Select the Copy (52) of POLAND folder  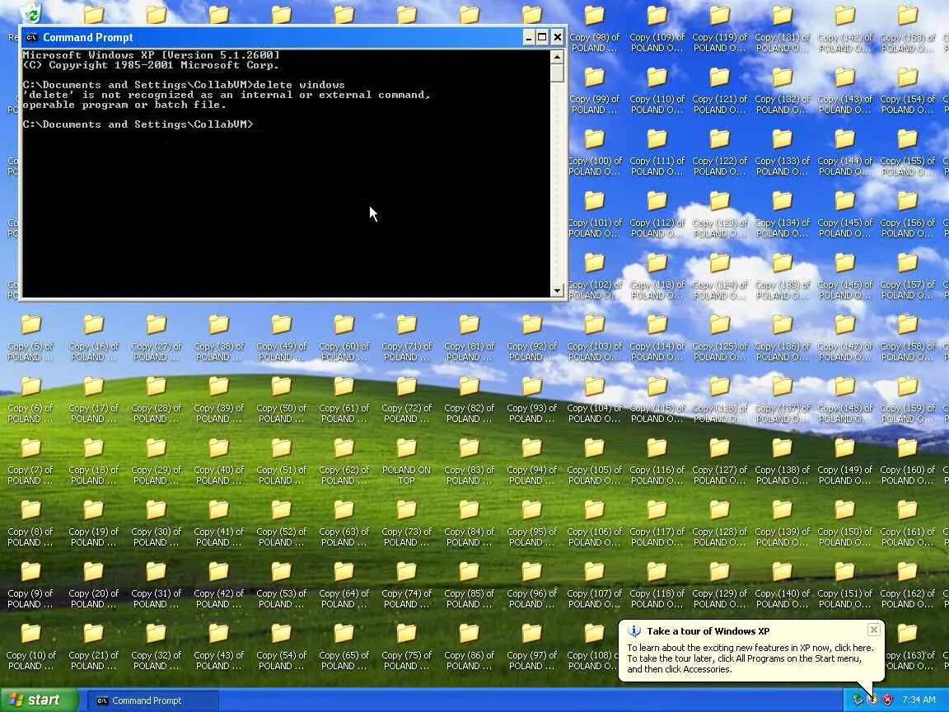(282, 522)
